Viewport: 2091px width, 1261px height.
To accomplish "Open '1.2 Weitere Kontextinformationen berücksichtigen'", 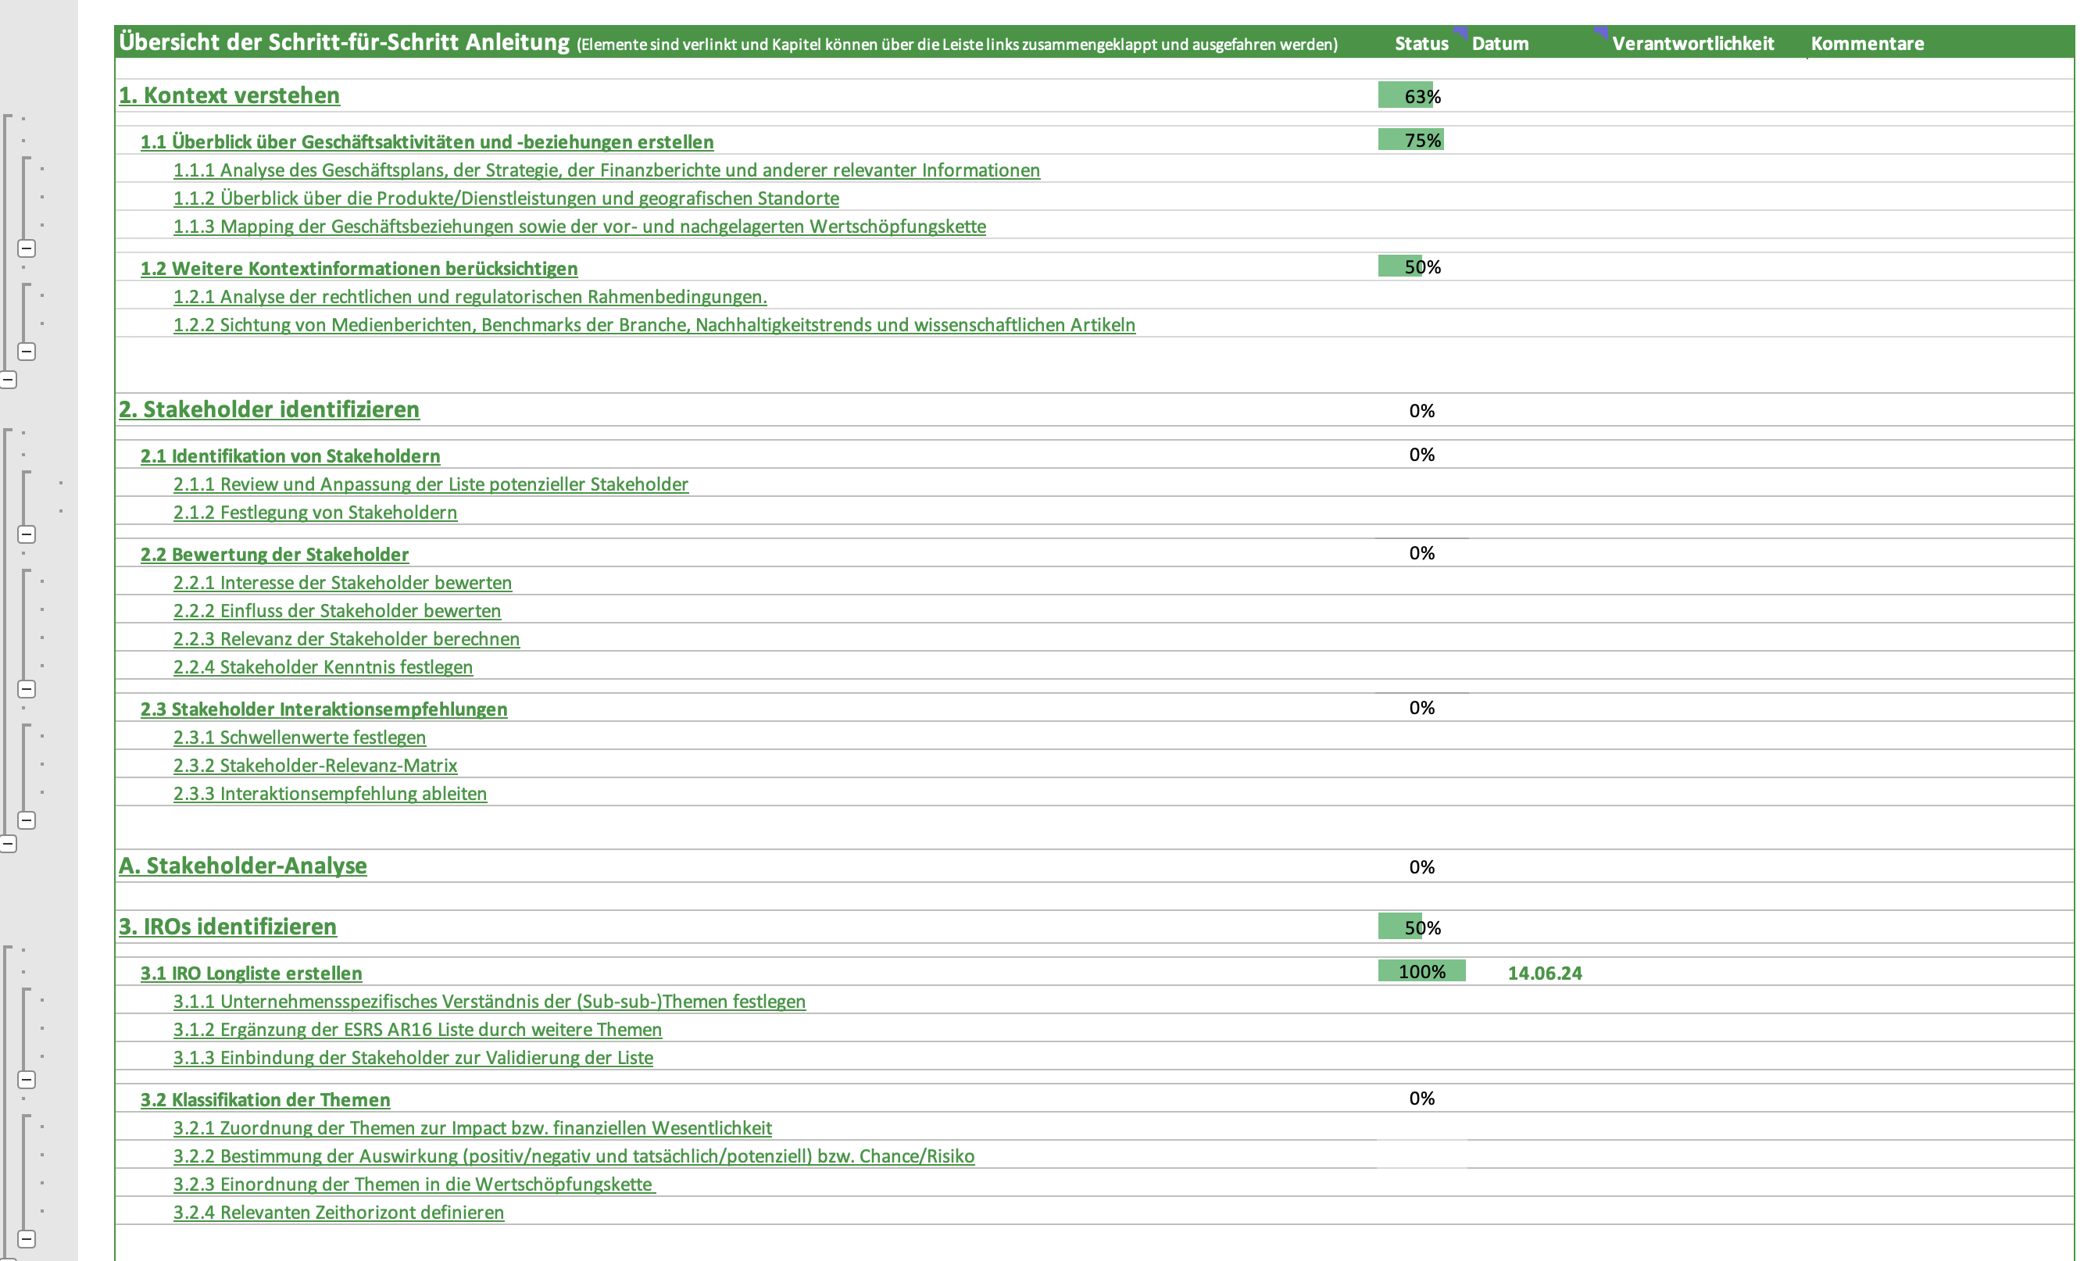I will click(x=359, y=268).
